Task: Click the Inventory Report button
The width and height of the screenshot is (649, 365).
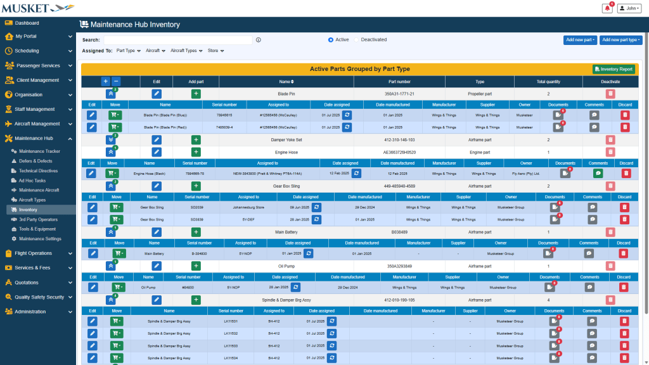Action: click(x=613, y=70)
